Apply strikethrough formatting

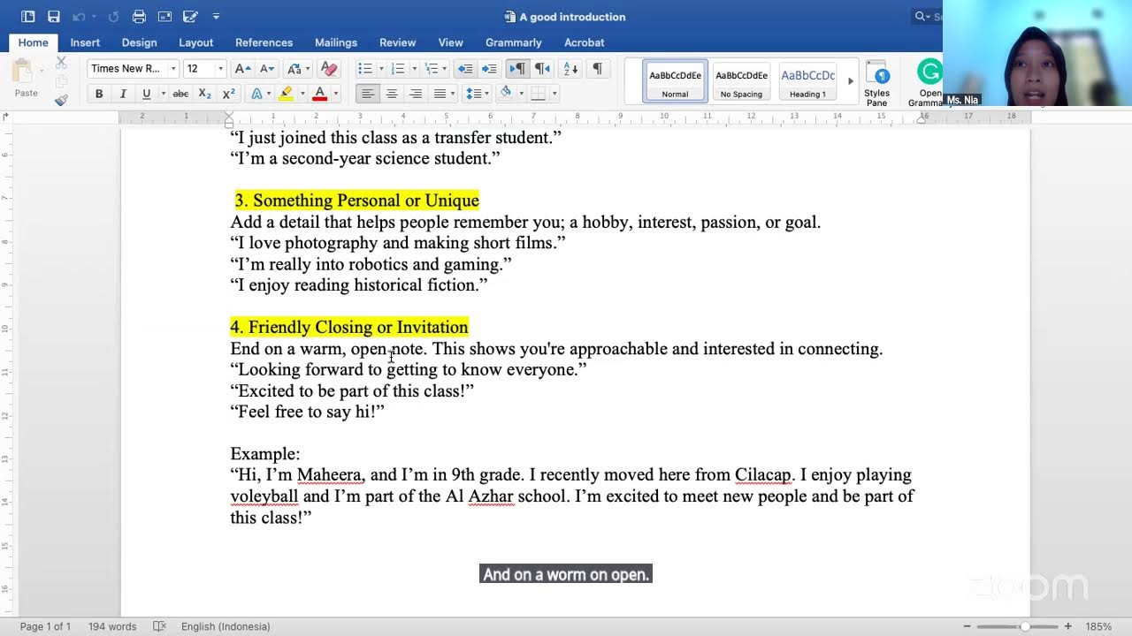tap(180, 94)
